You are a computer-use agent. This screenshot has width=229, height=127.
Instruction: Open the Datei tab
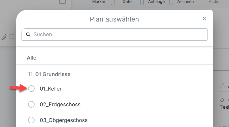click(128, 2)
